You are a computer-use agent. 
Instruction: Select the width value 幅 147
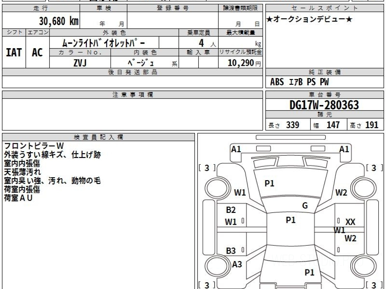[326, 125]
